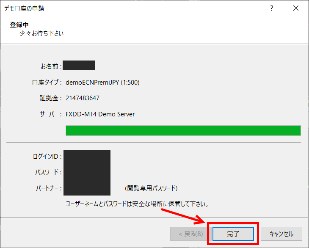Click the green registration progress bar
The height and width of the screenshot is (248, 309).
(x=183, y=130)
